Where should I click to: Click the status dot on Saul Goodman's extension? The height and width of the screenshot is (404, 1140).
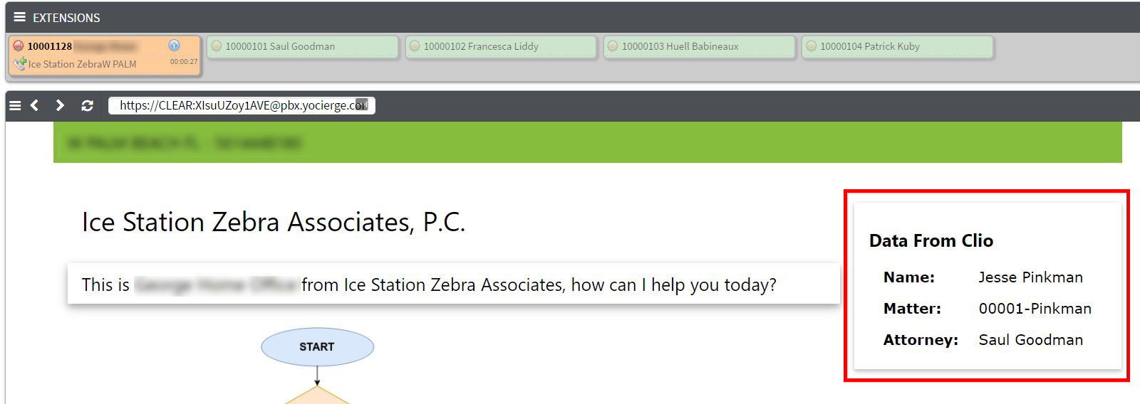217,46
